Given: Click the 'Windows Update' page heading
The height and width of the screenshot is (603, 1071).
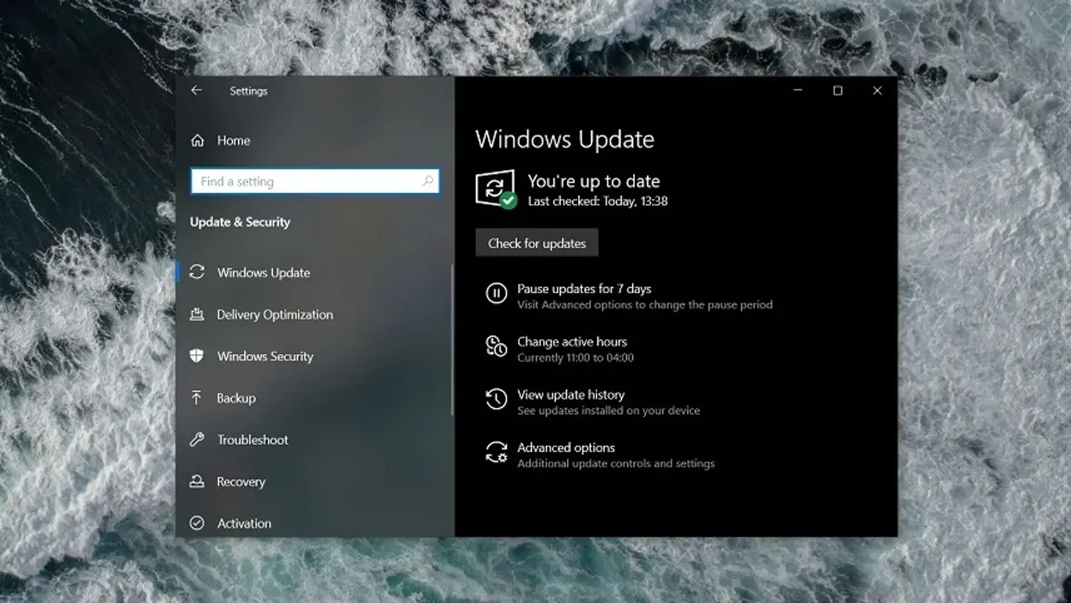Looking at the screenshot, I should point(565,139).
